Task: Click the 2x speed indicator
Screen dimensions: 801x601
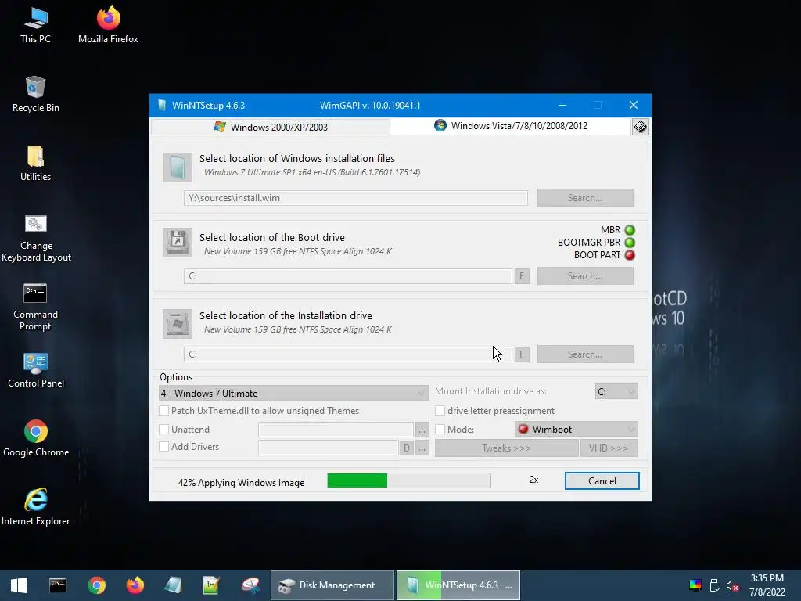Action: pyautogui.click(x=533, y=480)
